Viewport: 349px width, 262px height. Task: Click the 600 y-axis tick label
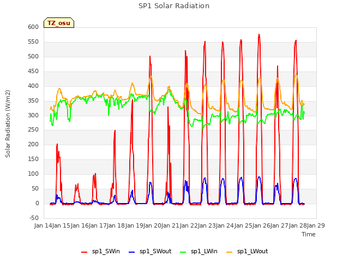coord(33,27)
